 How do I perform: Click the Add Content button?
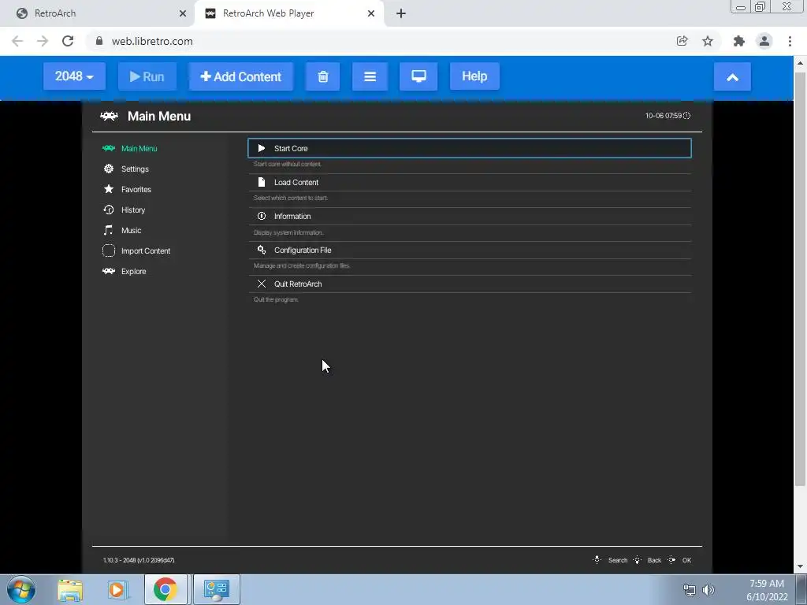(241, 76)
